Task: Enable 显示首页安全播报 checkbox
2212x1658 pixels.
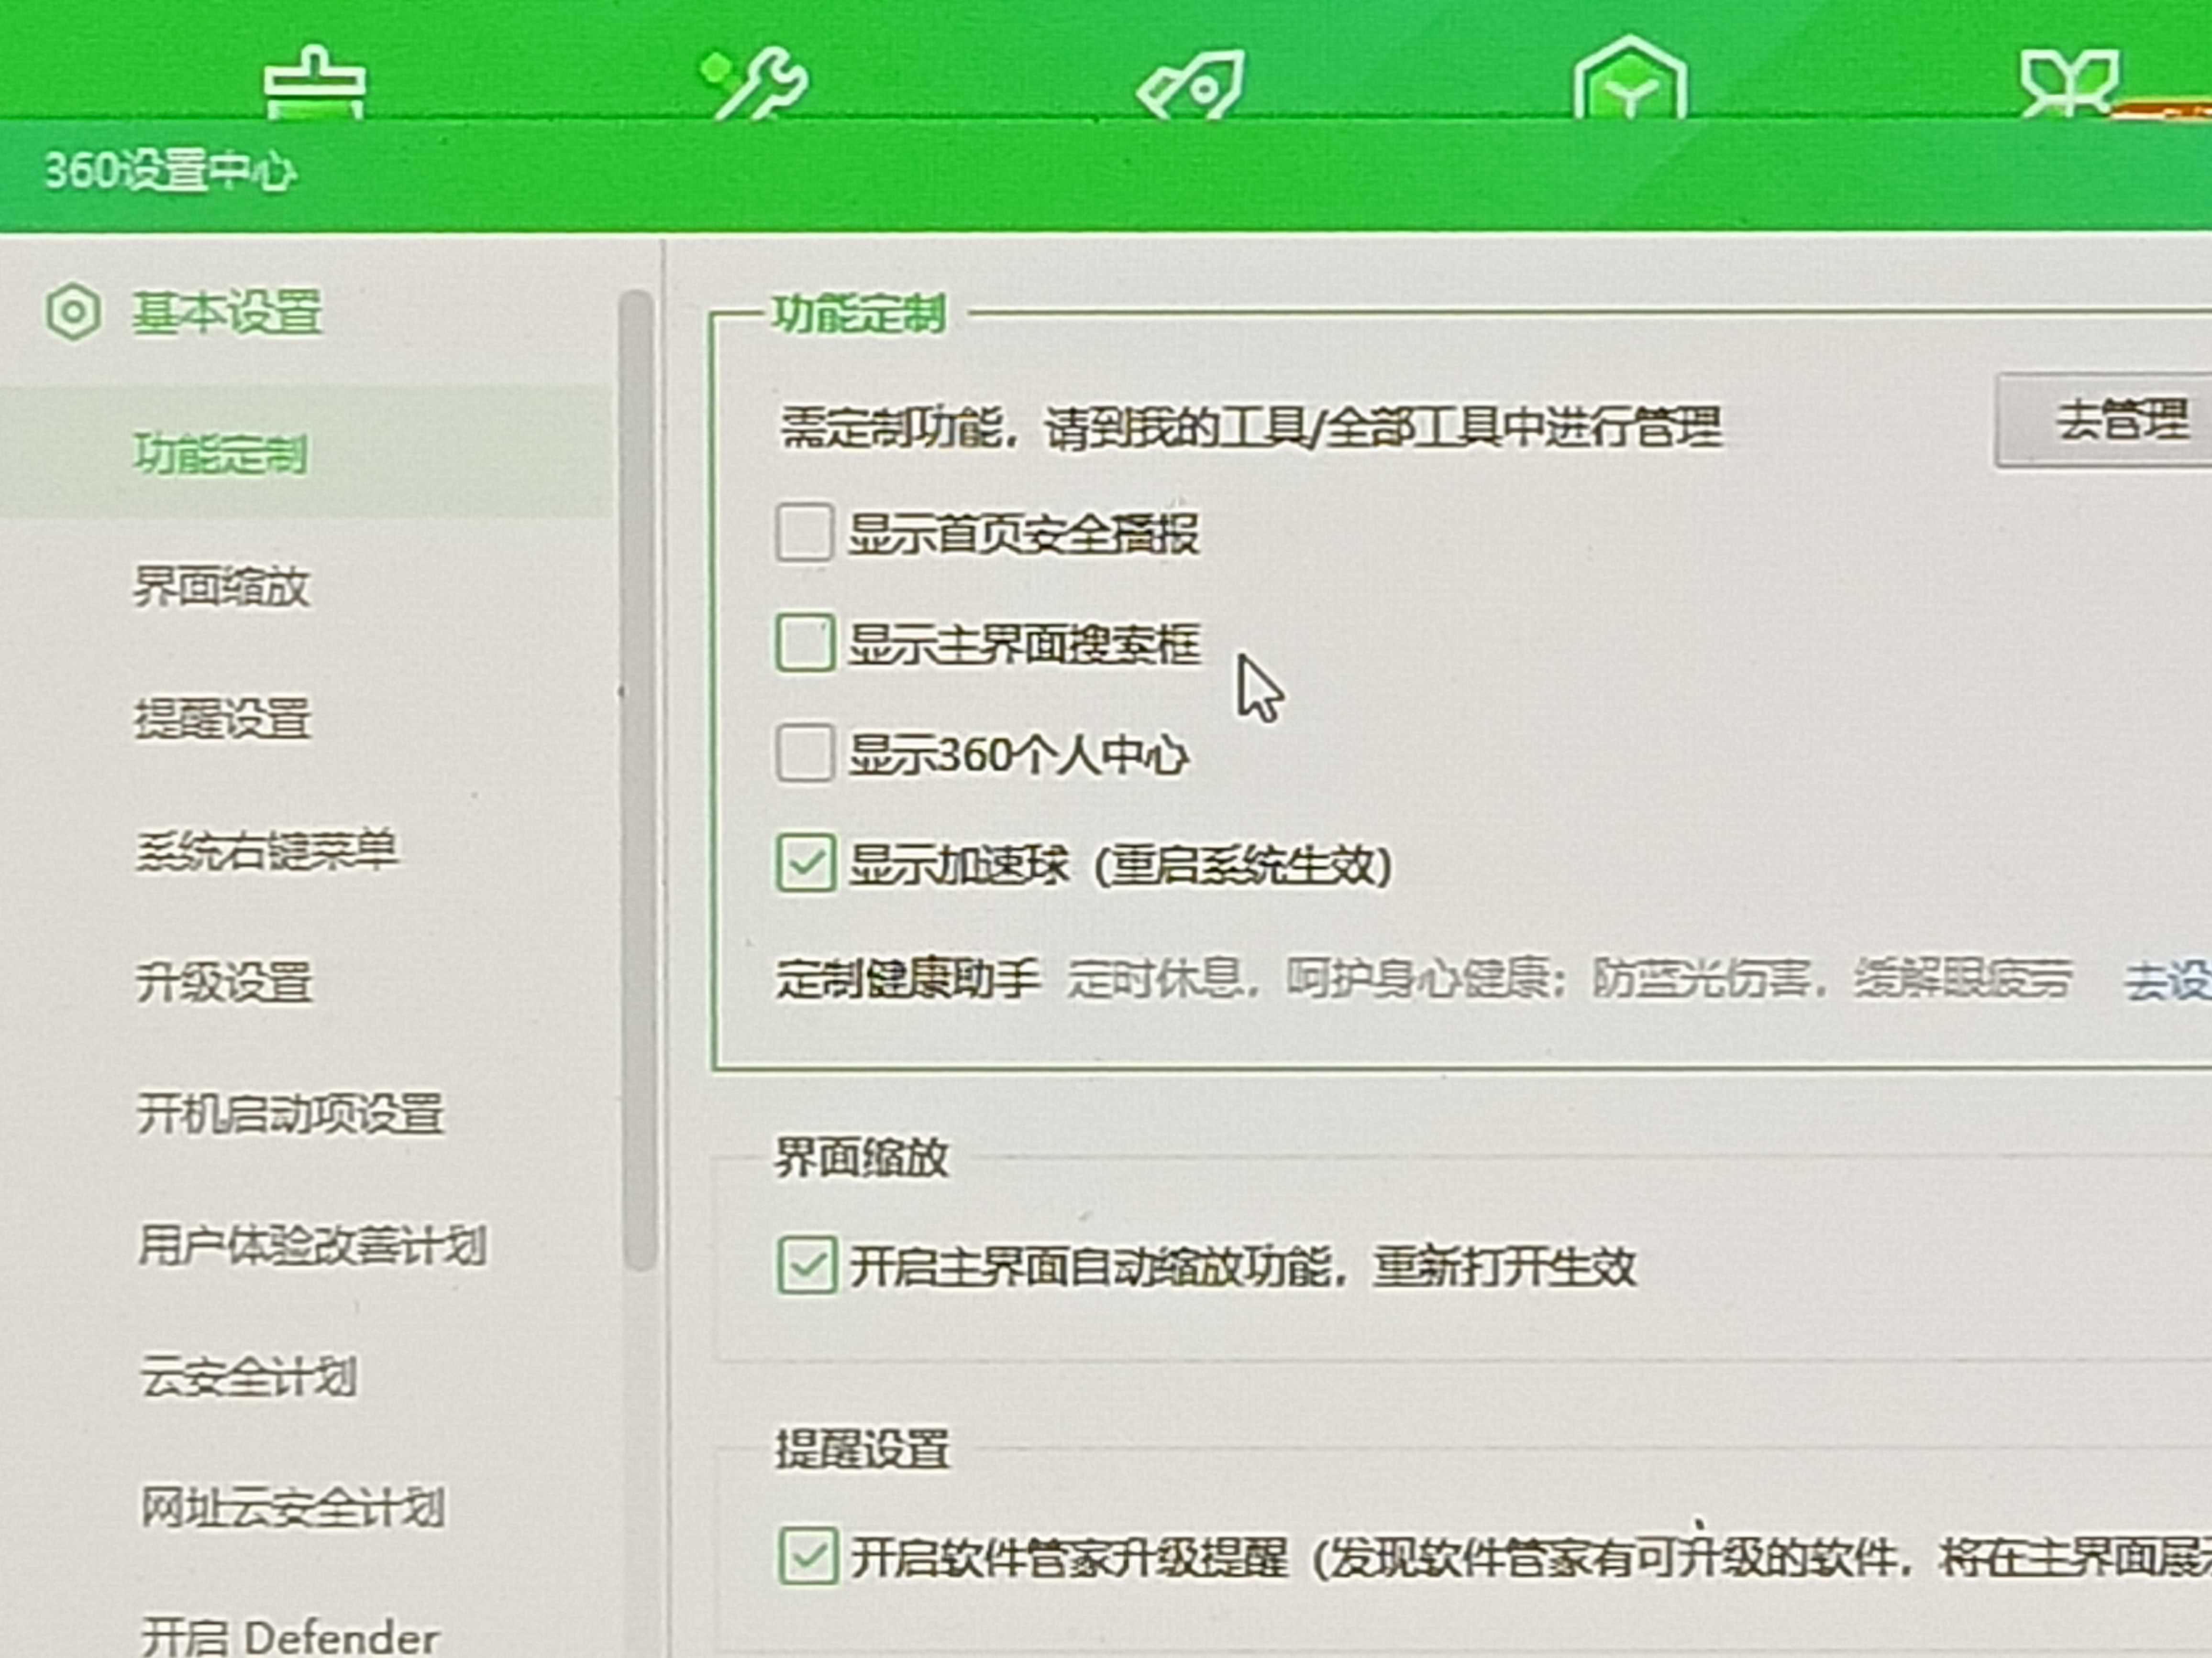Action: pos(804,533)
